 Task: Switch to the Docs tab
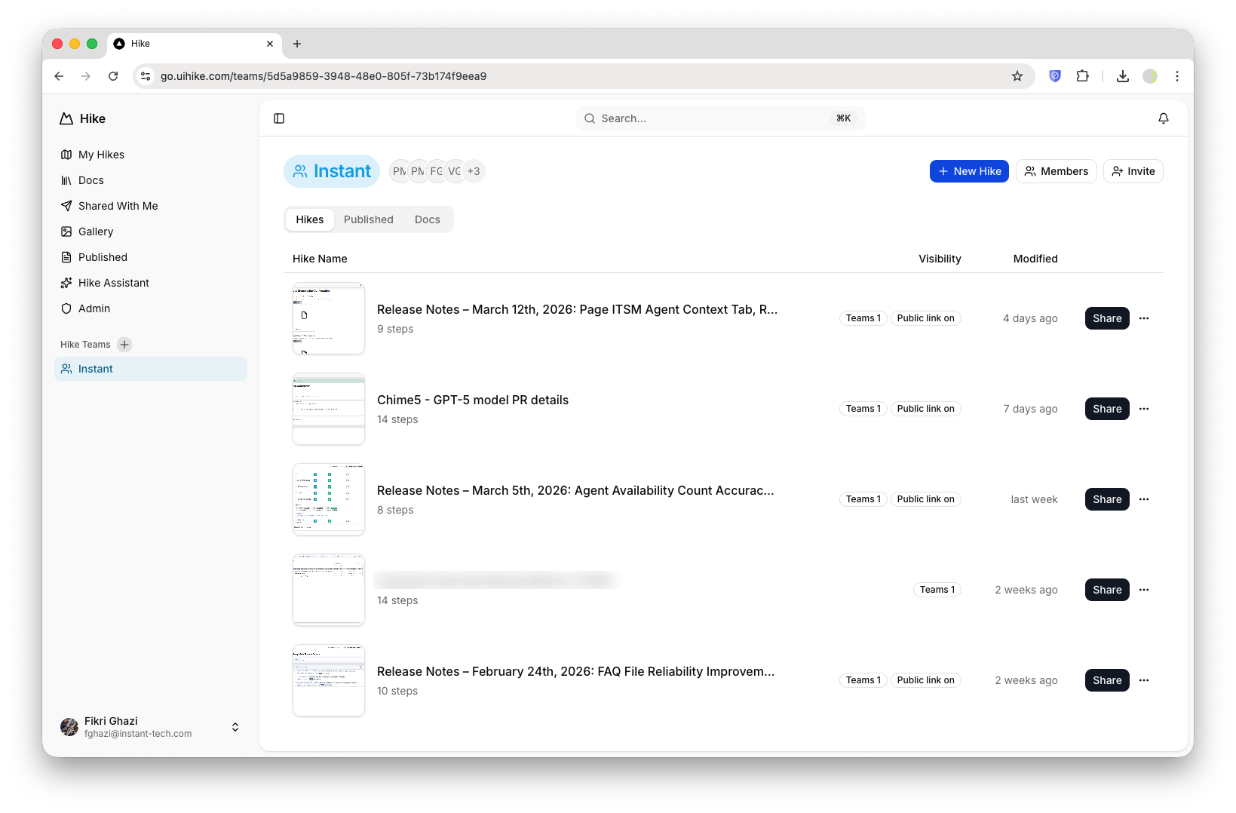coord(427,219)
